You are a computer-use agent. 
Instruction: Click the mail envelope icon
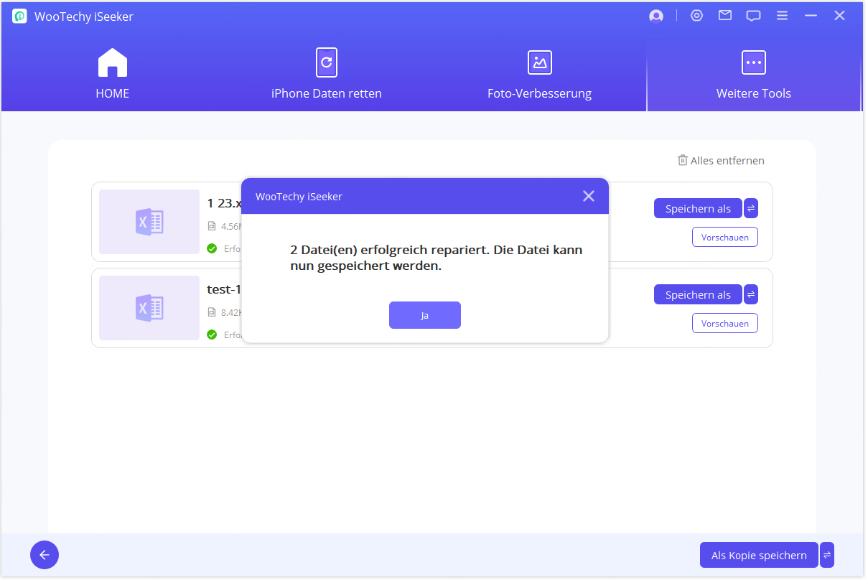pyautogui.click(x=725, y=16)
